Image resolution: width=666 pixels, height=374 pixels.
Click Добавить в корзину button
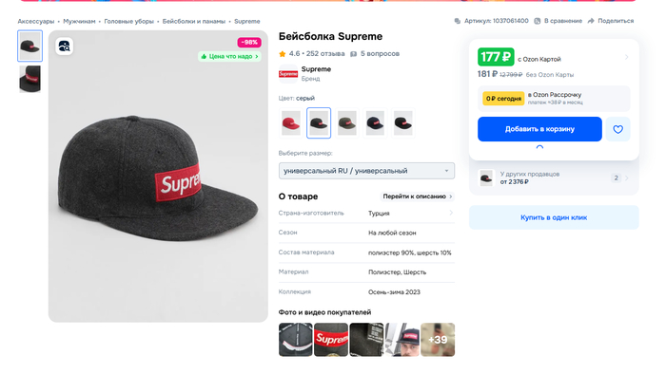click(x=539, y=129)
